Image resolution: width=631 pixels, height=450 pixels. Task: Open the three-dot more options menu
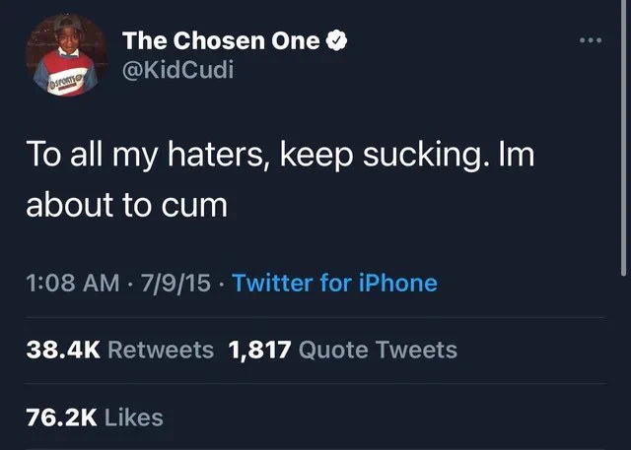click(x=590, y=40)
